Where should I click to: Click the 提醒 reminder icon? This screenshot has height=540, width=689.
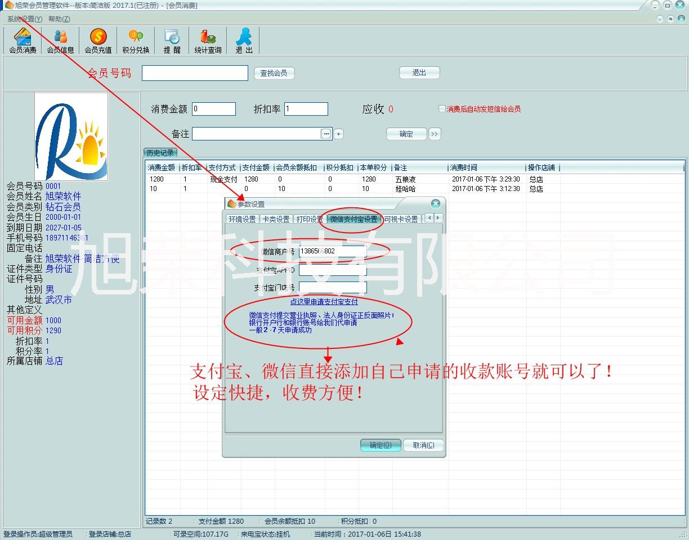coord(172,40)
